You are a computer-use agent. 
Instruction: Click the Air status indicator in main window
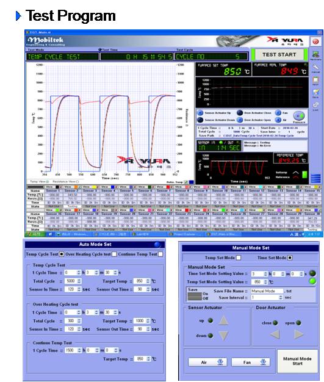point(278,120)
